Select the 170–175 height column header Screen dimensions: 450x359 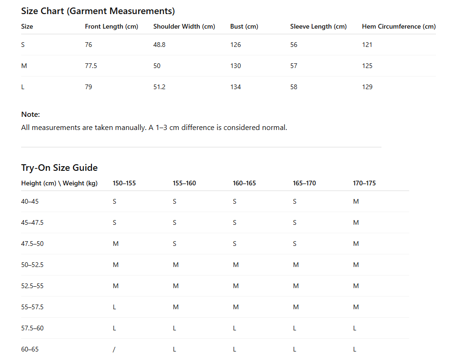click(364, 183)
